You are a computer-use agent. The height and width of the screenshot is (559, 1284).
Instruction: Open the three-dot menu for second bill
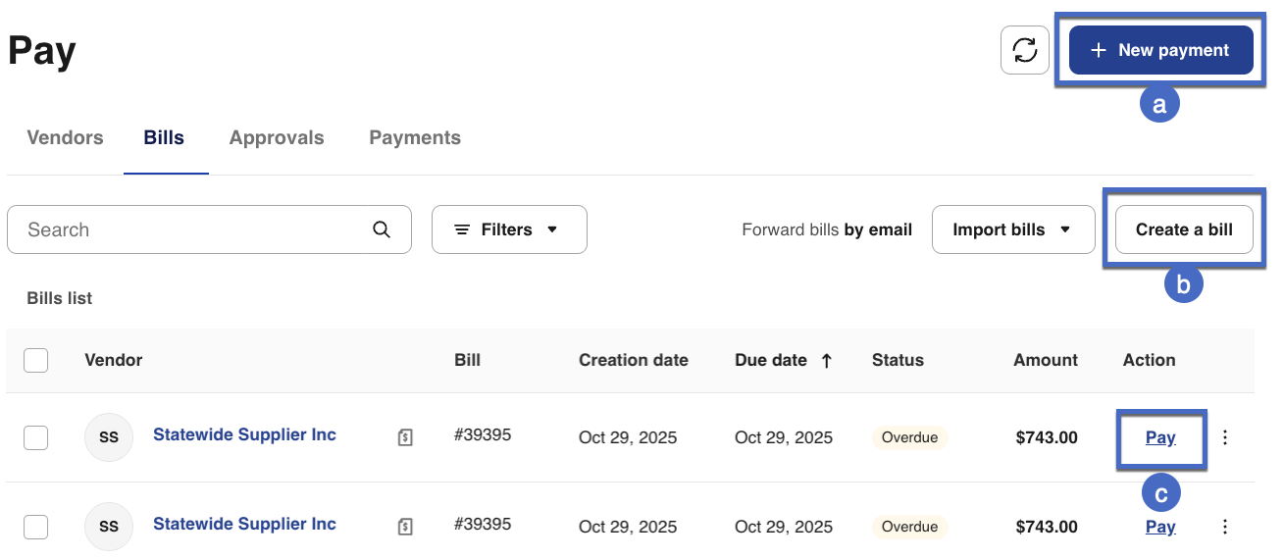point(1224,527)
